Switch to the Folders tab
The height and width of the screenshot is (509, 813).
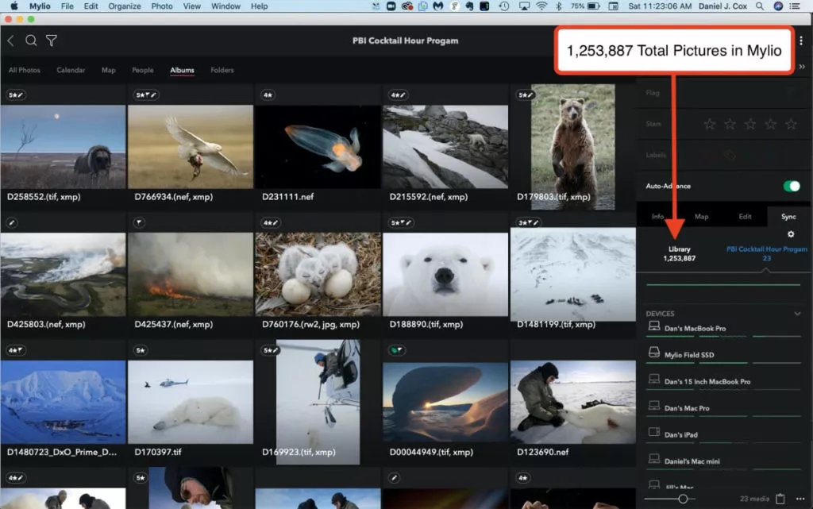click(222, 70)
